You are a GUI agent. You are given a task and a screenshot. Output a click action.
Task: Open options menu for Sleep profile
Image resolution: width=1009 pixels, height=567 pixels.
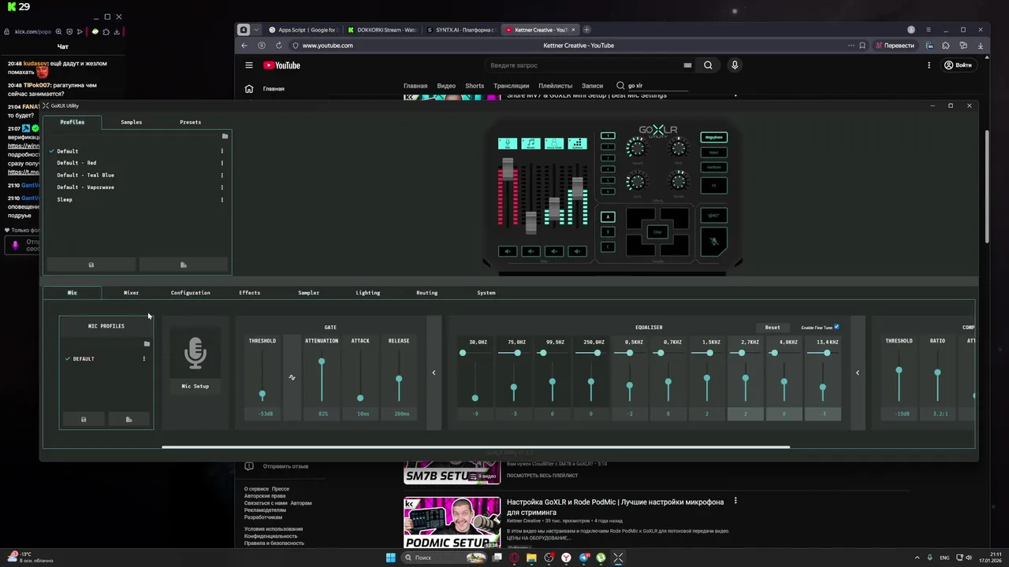coord(222,200)
